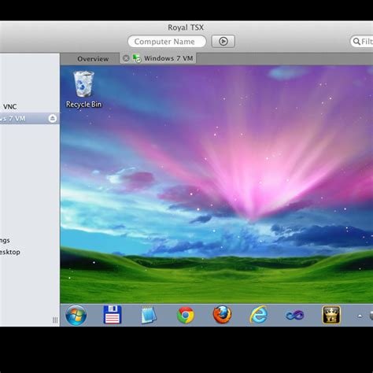Image resolution: width=373 pixels, height=373 pixels.
Task: Open the Windows Start orb
Action: (76, 315)
